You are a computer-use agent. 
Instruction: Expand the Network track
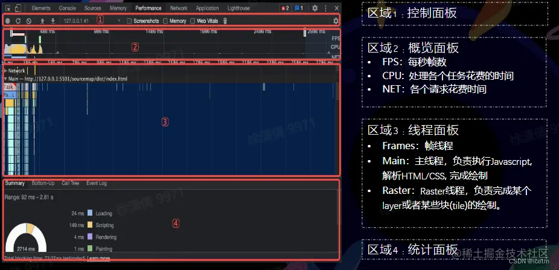click(x=5, y=71)
